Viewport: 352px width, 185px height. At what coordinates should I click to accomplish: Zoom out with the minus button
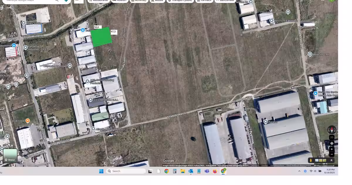(x=332, y=154)
